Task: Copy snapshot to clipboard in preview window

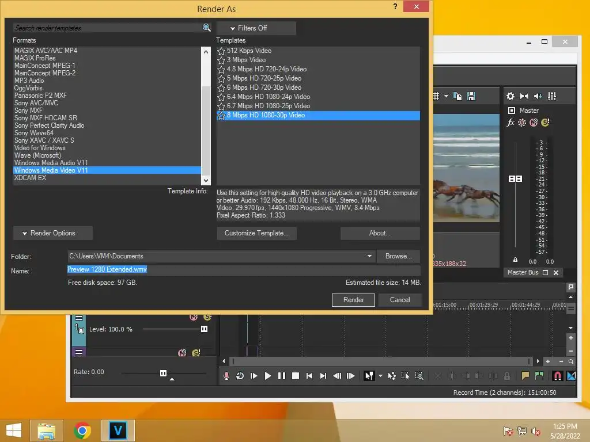Action: pyautogui.click(x=457, y=96)
